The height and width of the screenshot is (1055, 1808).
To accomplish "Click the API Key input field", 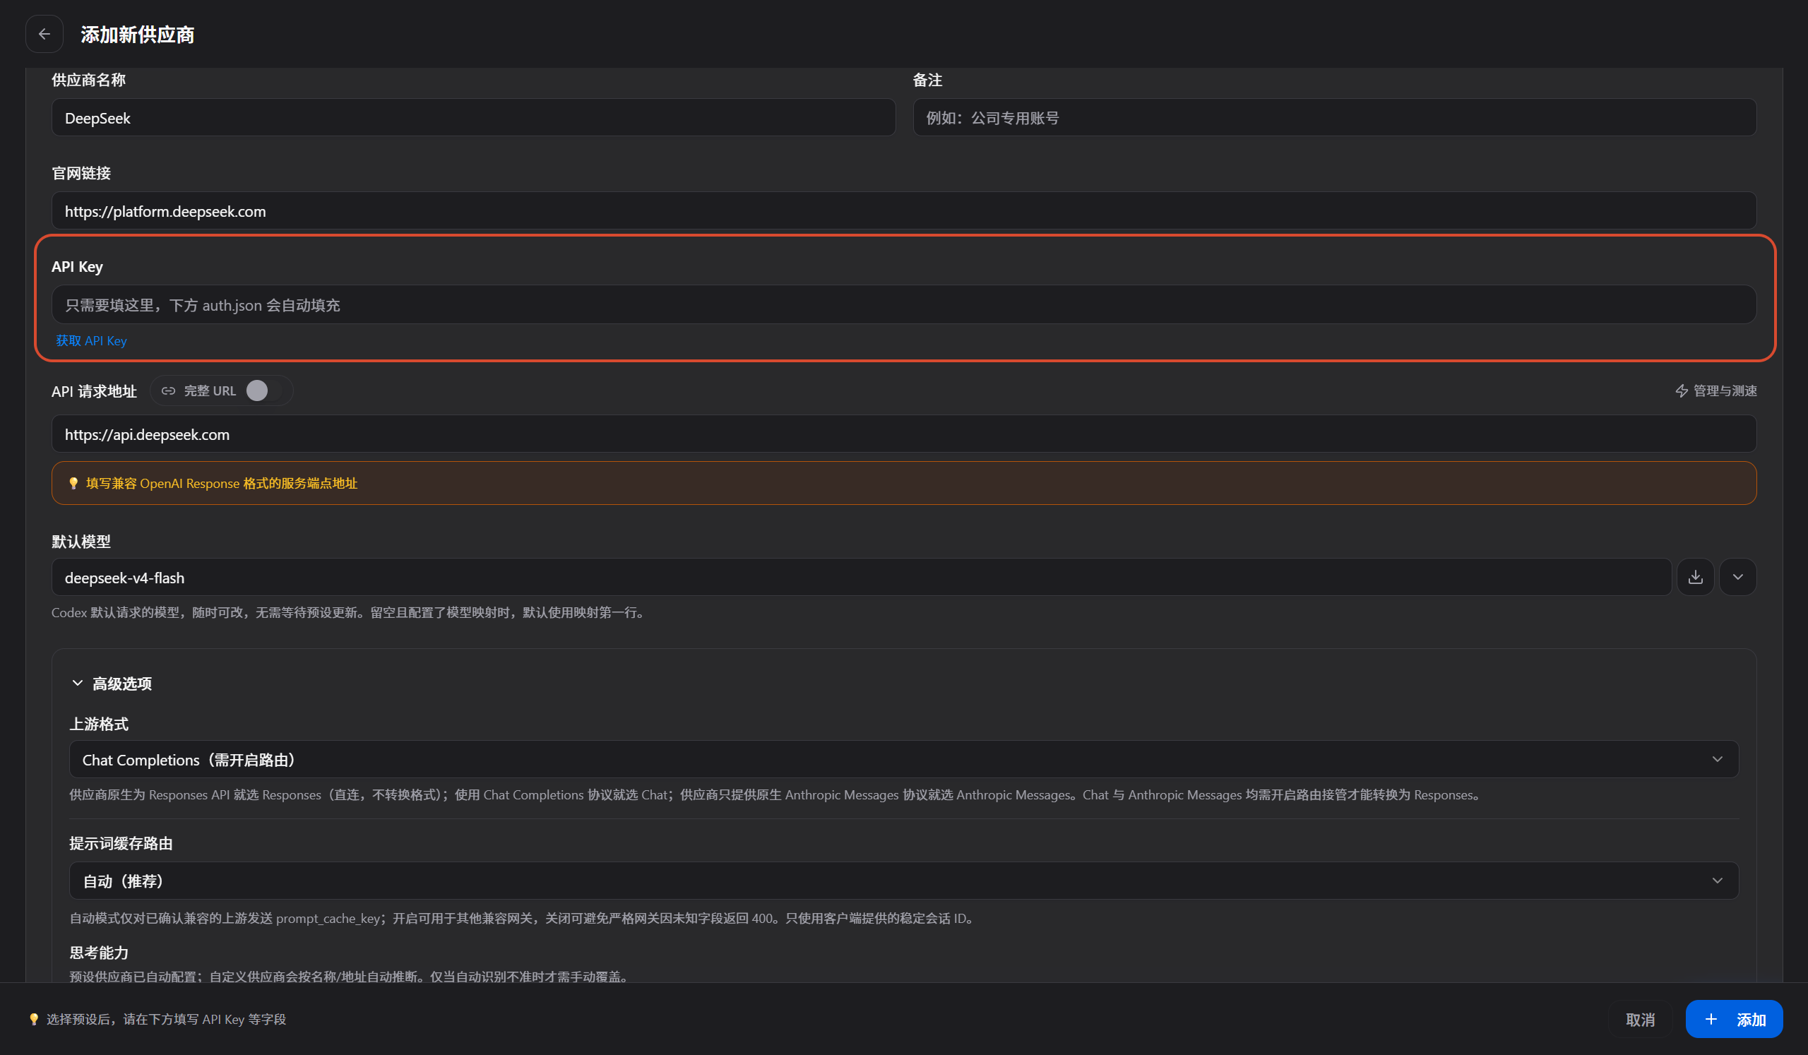I will [x=904, y=305].
